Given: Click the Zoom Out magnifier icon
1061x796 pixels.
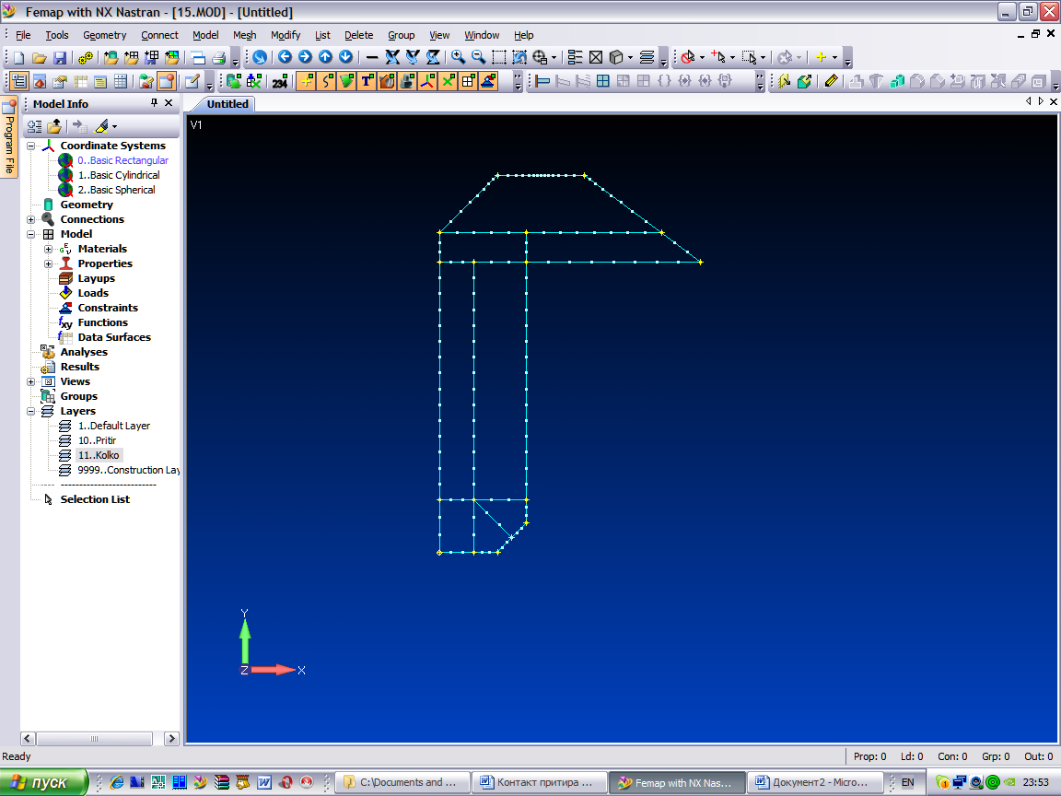Looking at the screenshot, I should point(478,57).
